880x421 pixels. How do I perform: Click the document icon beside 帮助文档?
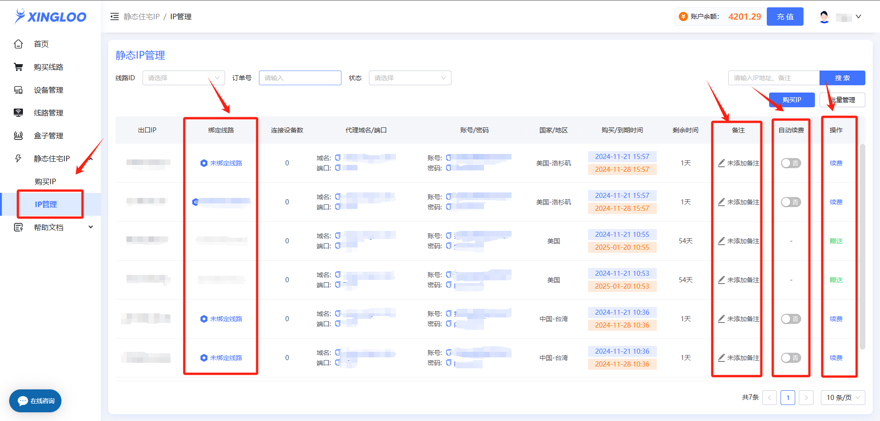coord(18,227)
